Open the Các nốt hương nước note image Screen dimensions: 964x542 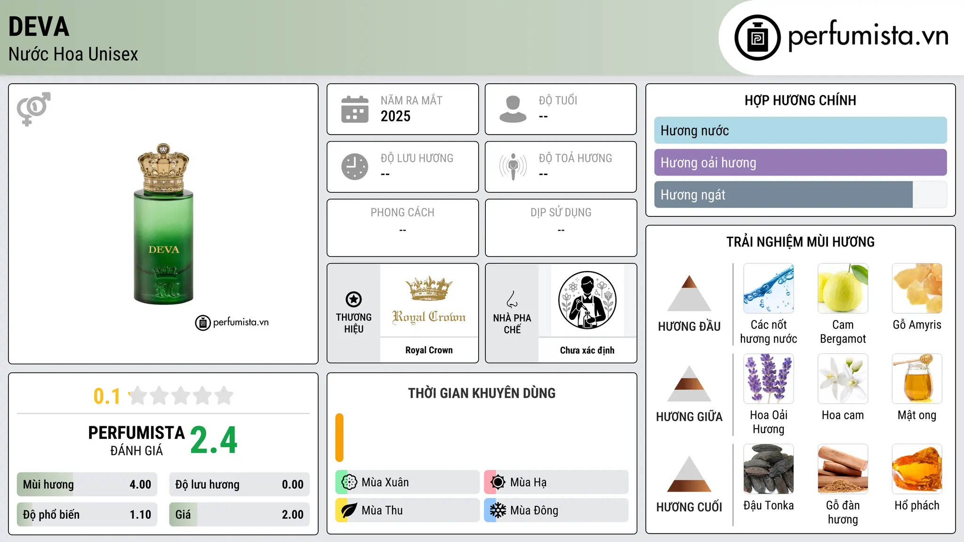pos(769,288)
